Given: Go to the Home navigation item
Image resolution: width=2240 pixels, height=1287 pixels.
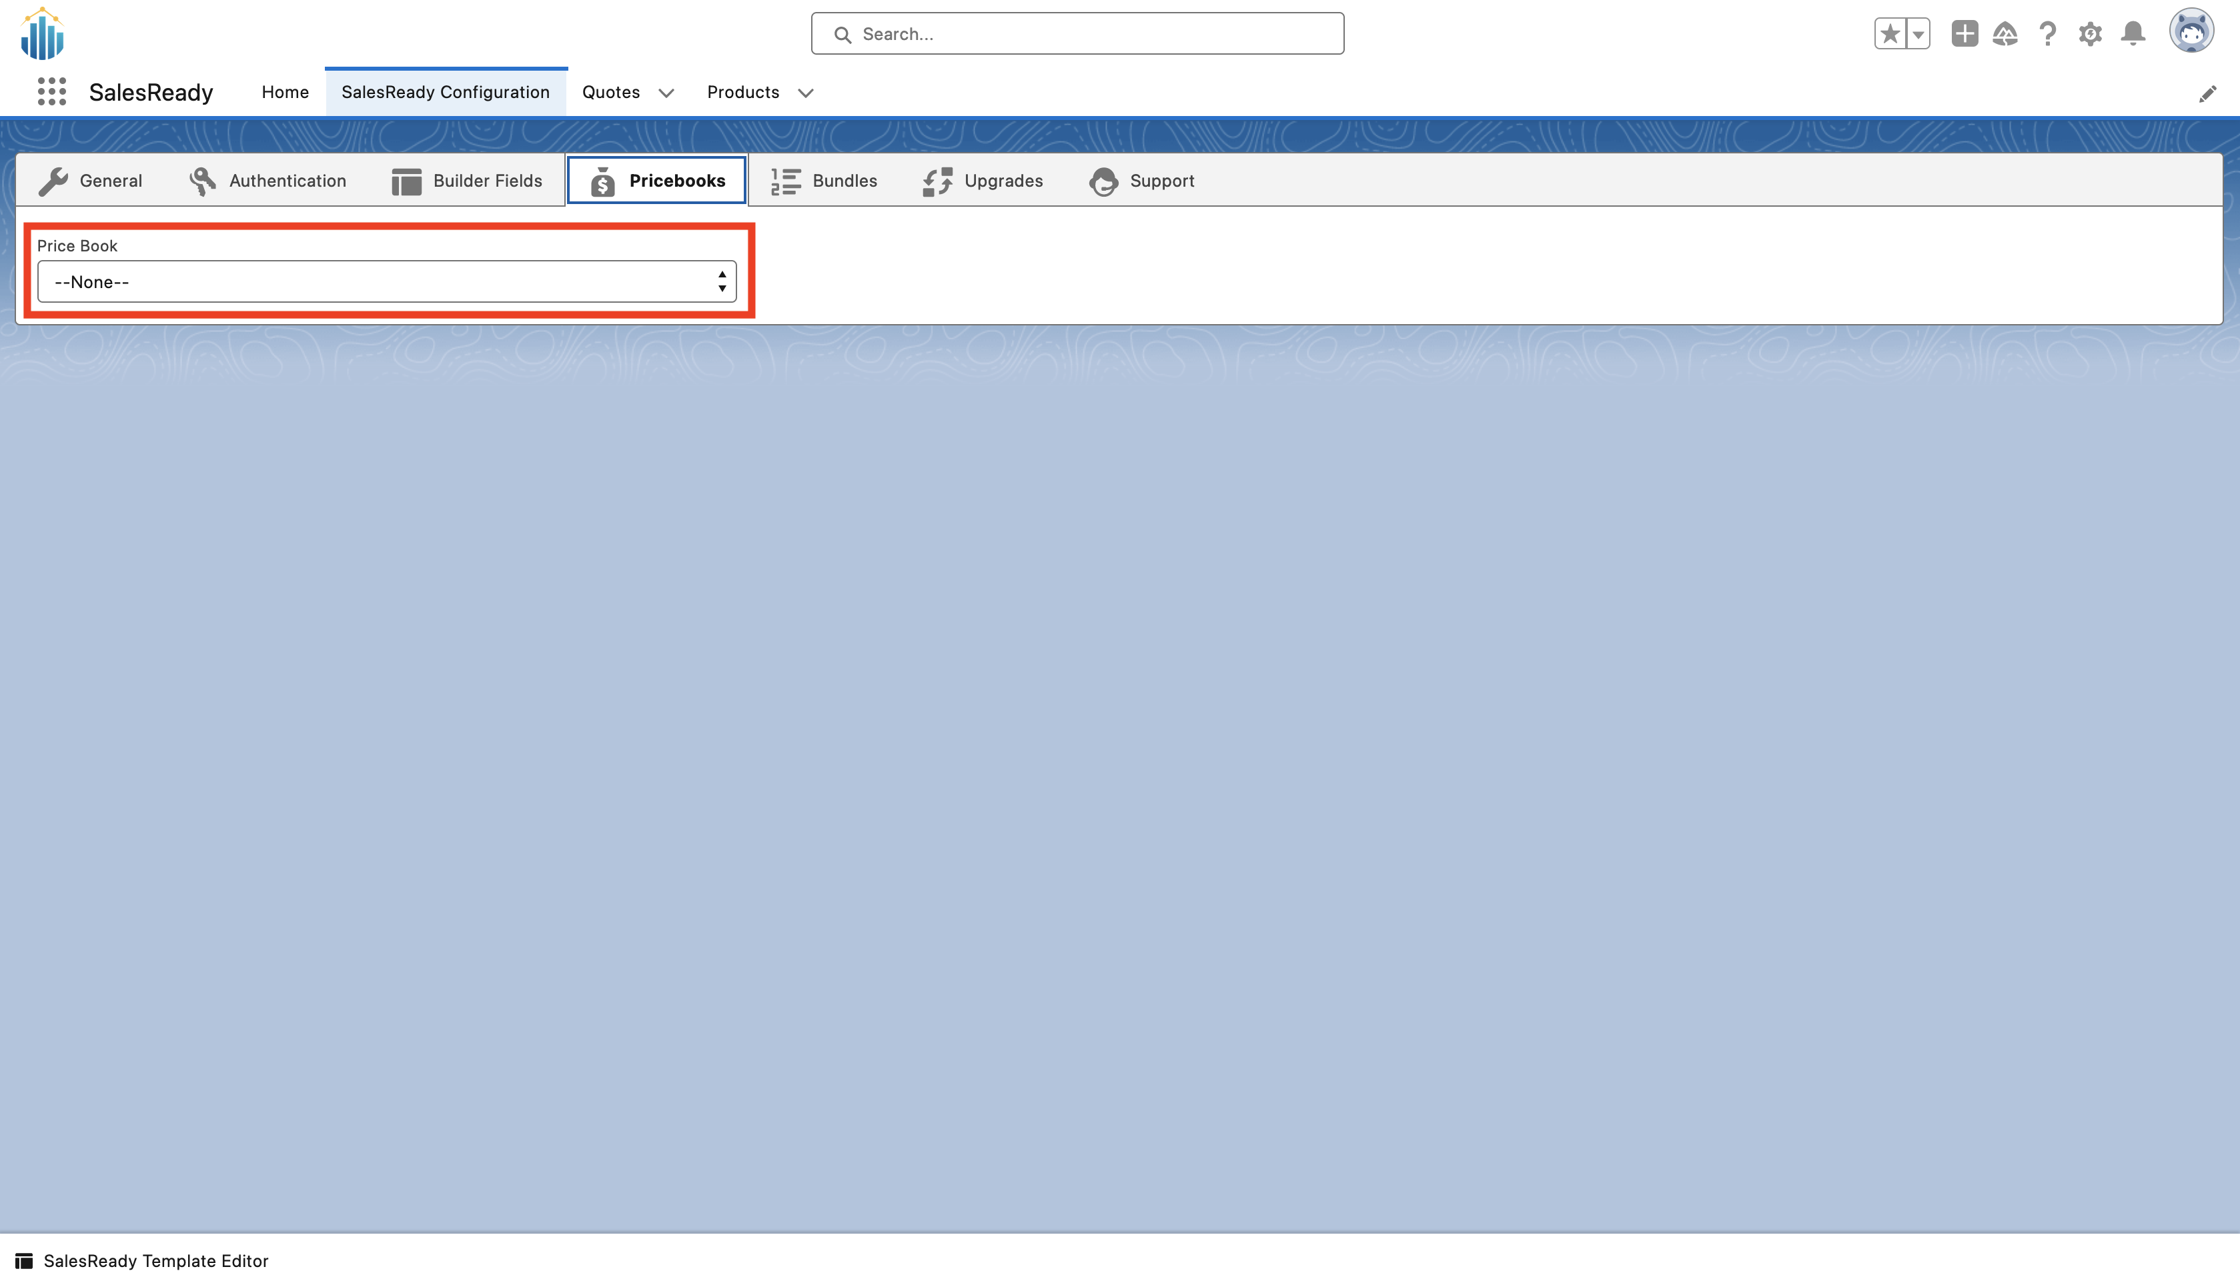Looking at the screenshot, I should 285,92.
